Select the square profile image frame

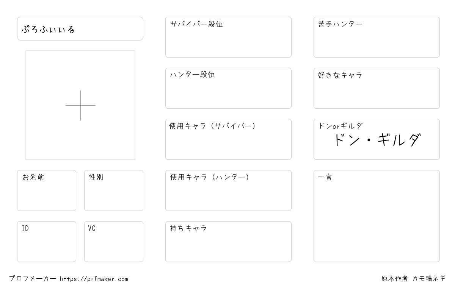(x=80, y=105)
